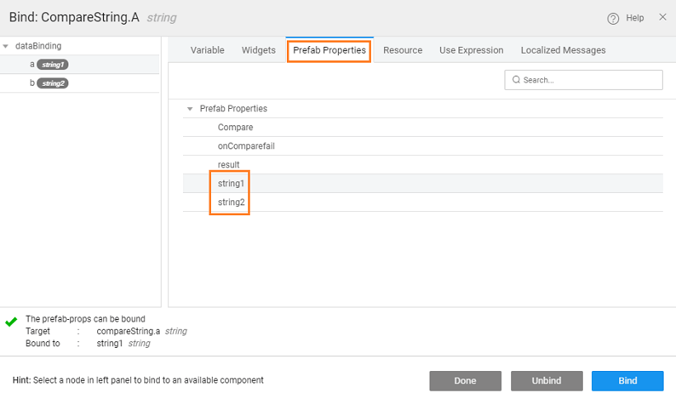The height and width of the screenshot is (399, 676).
Task: Select the Compare prefab property
Action: (x=235, y=128)
